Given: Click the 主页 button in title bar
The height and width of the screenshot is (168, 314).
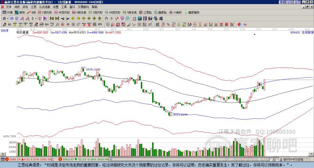Looking at the screenshot, I should [297, 2].
